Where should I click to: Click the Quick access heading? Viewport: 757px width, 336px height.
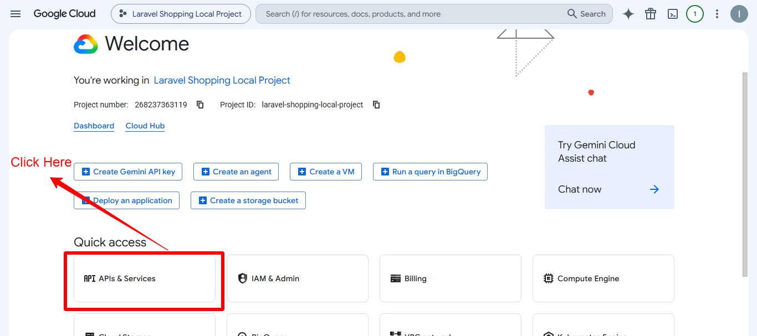110,242
